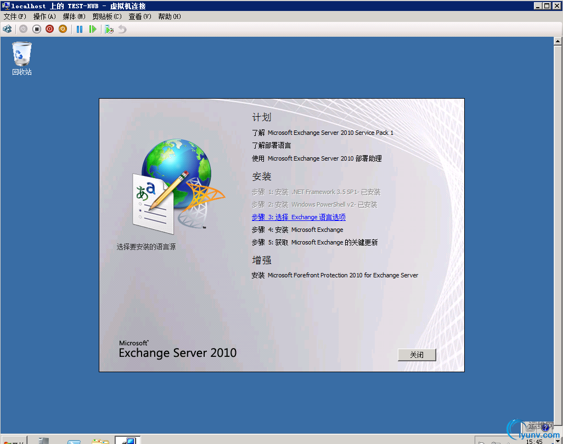Click the 了解部署语言 link
563x444 pixels.
271,145
